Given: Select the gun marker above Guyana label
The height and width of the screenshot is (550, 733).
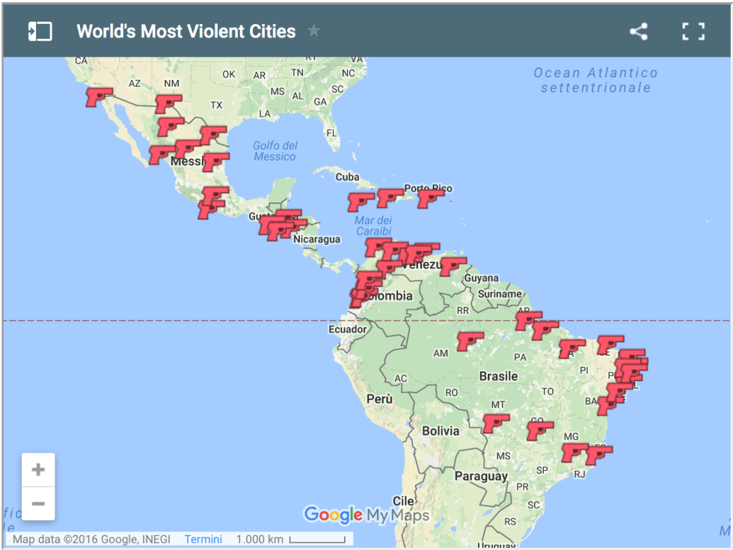Looking at the screenshot, I should (x=453, y=266).
